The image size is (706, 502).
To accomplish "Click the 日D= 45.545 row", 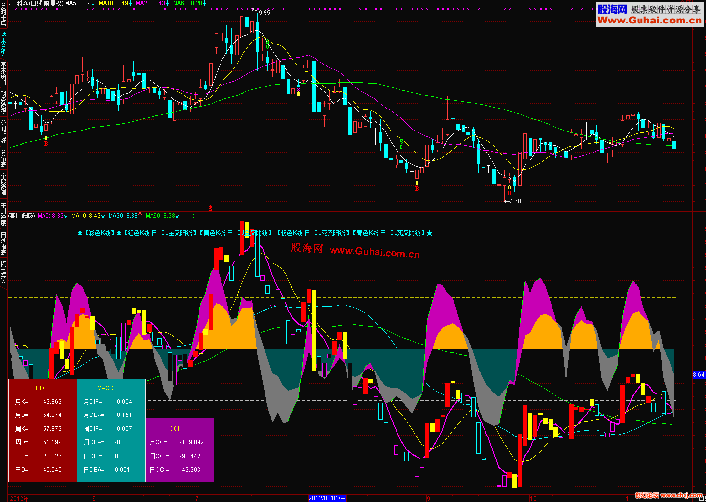I will tap(38, 470).
